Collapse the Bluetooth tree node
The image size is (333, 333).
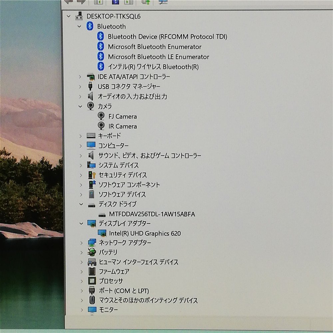(79, 27)
